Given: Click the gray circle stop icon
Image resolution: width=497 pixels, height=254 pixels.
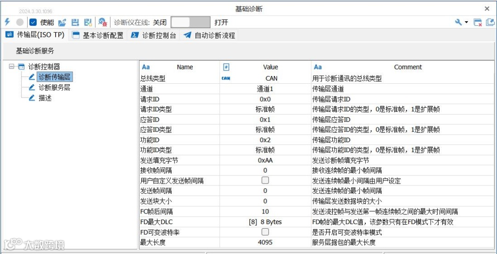Looking at the screenshot, I should pyautogui.click(x=20, y=23).
